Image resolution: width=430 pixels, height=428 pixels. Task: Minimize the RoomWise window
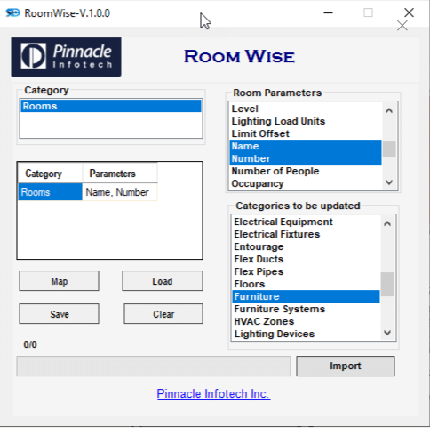click(x=328, y=12)
